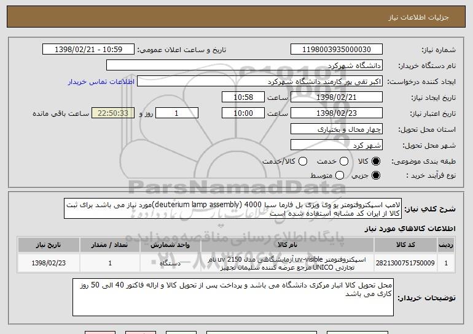Click the تاریخ نیاز column header
The width and height of the screenshot is (473, 334).
click(49, 245)
